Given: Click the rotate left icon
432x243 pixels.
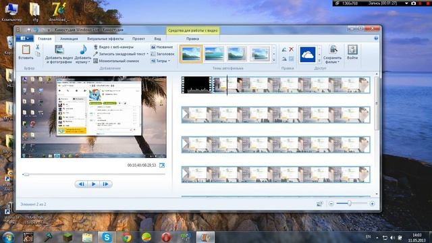Looking at the screenshot, I should point(284,49).
